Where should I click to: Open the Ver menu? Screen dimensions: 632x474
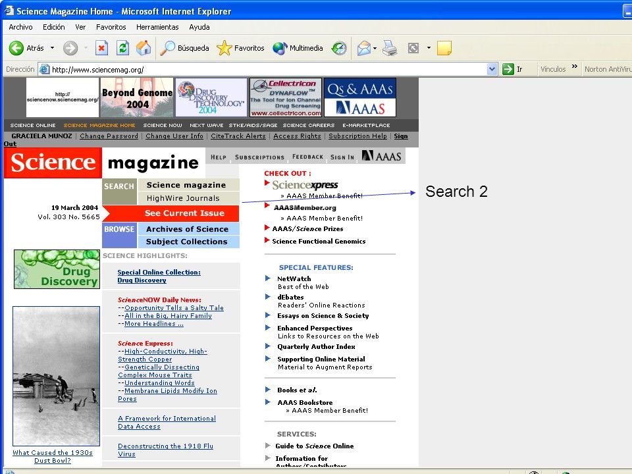coord(80,27)
